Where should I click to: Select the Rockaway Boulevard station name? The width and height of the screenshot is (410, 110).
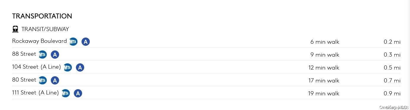click(40, 41)
